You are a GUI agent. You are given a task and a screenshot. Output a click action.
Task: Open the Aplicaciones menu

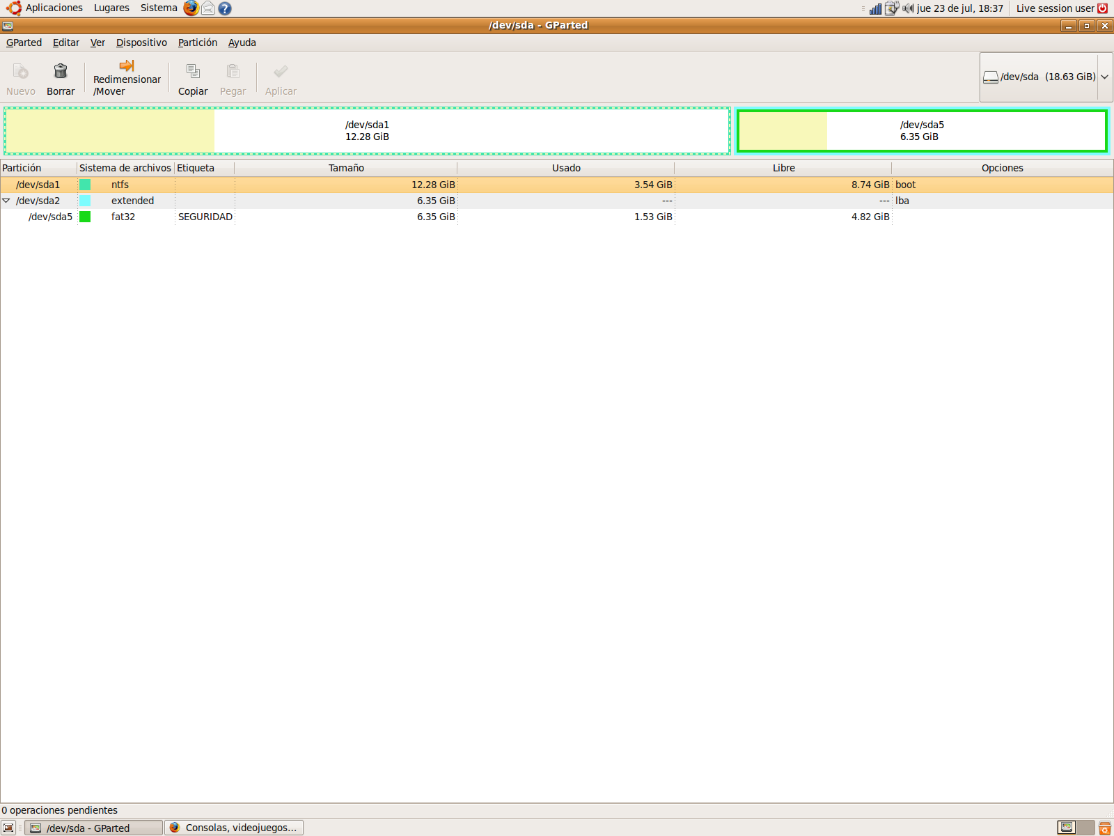pyautogui.click(x=54, y=8)
